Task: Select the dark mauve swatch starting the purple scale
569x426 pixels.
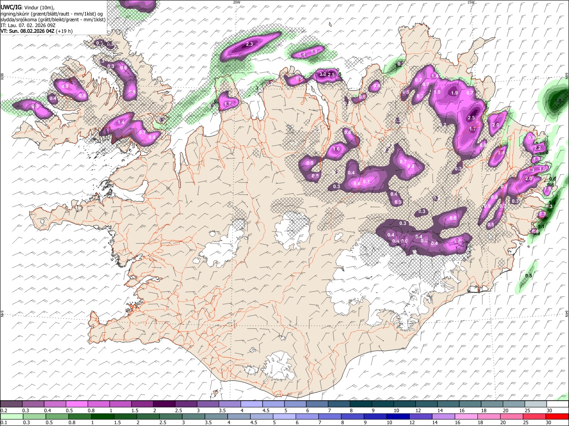Action: tap(11, 404)
